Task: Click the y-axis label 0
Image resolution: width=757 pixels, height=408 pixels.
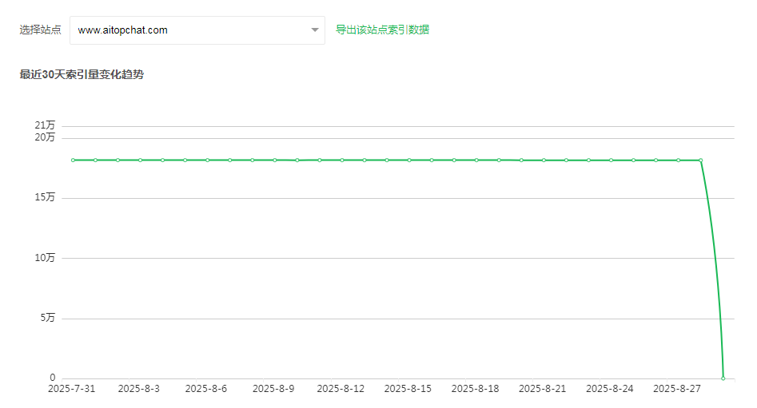Action: click(53, 378)
